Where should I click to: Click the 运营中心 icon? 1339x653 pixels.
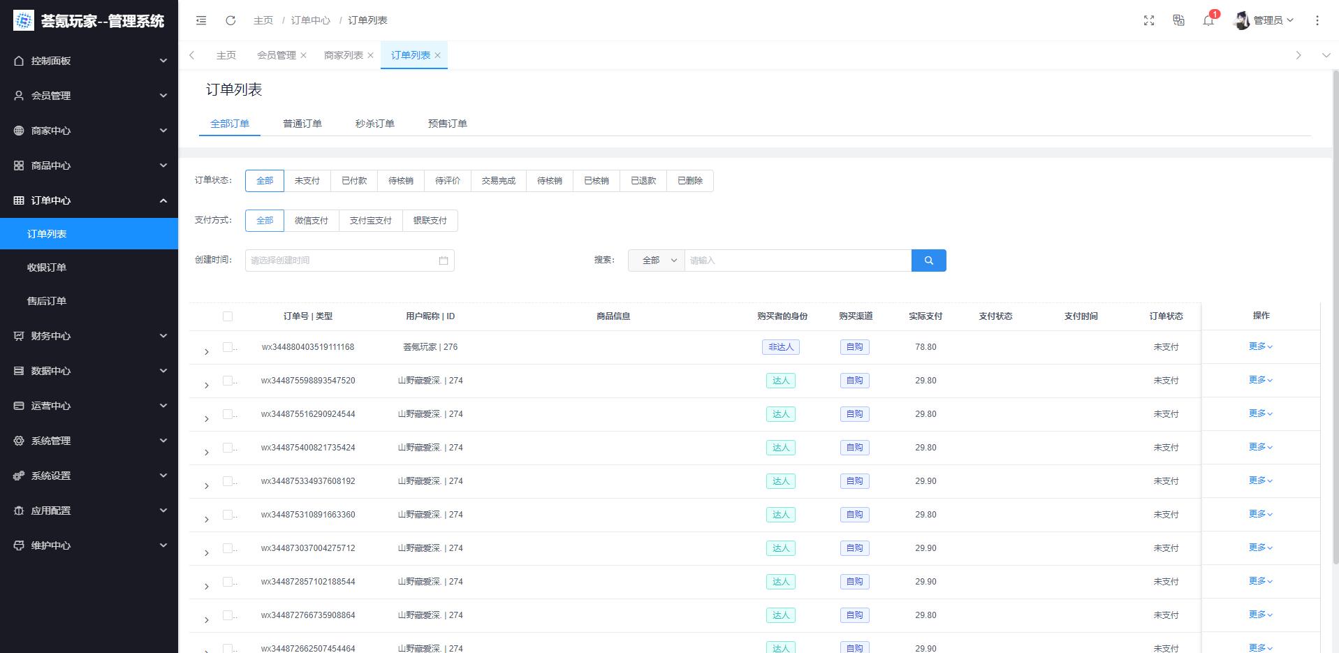click(19, 406)
